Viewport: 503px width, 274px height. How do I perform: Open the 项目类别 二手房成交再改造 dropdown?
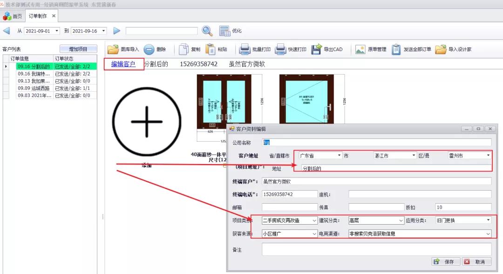(x=314, y=220)
